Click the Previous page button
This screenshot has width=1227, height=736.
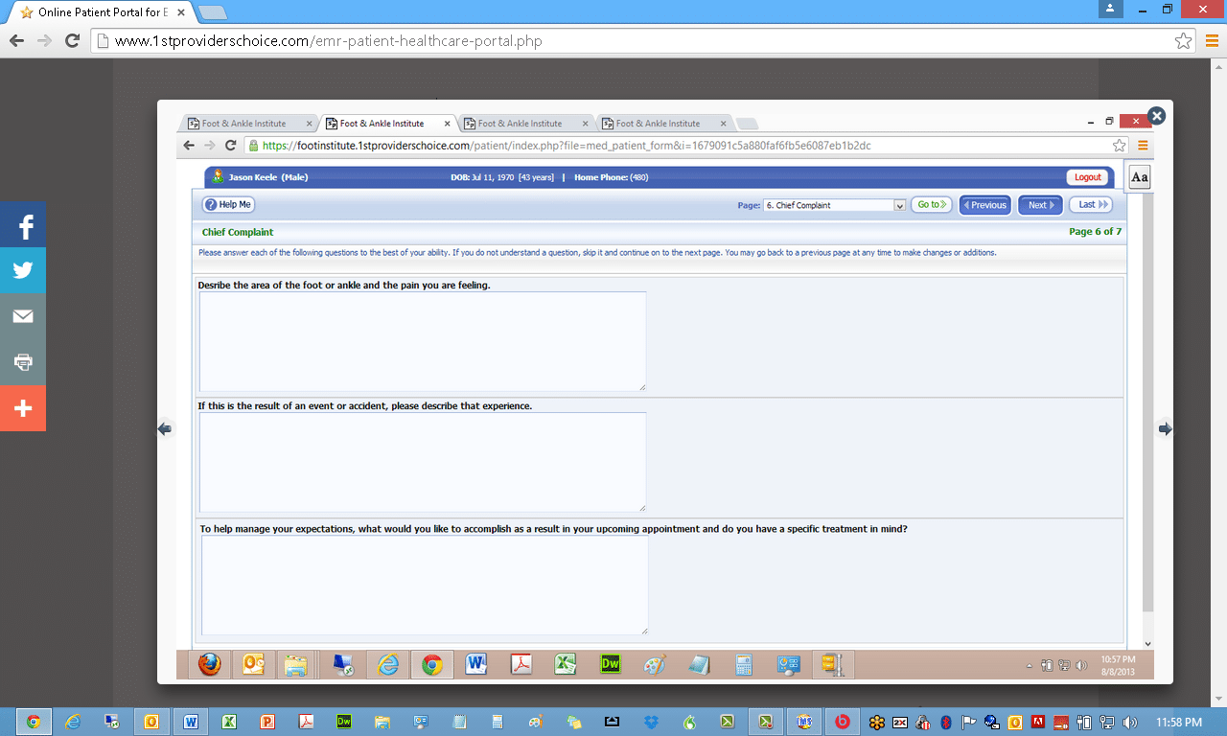tap(984, 205)
